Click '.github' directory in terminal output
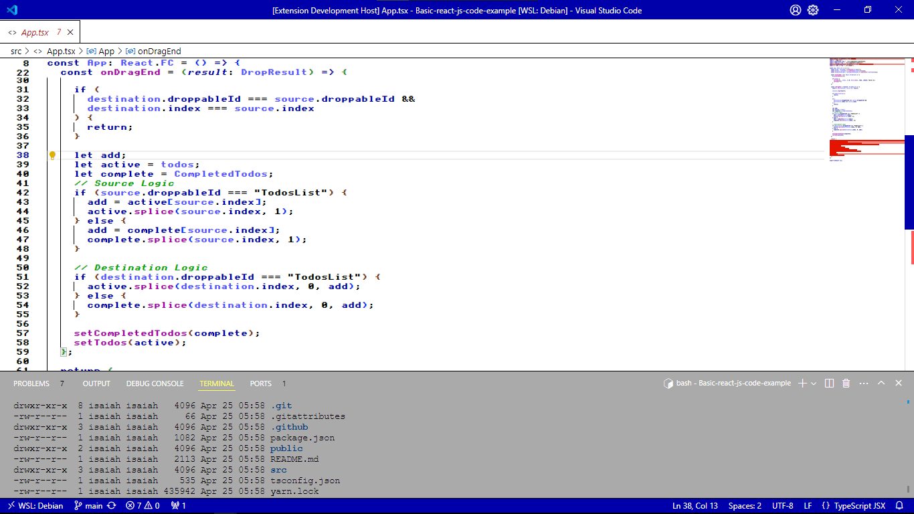Screen dimensions: 914x514 click(x=289, y=427)
